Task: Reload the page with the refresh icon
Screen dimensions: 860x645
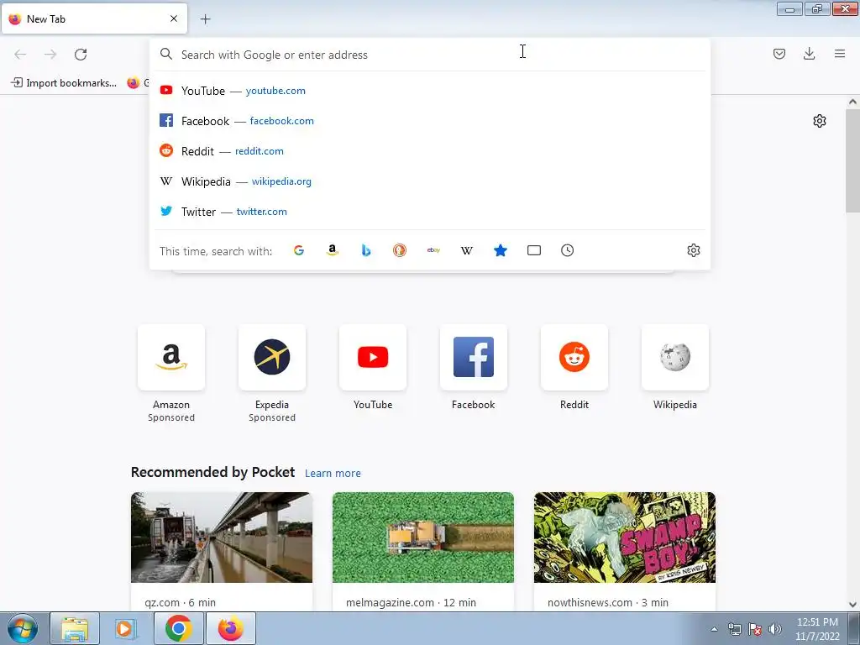Action: pos(81,55)
